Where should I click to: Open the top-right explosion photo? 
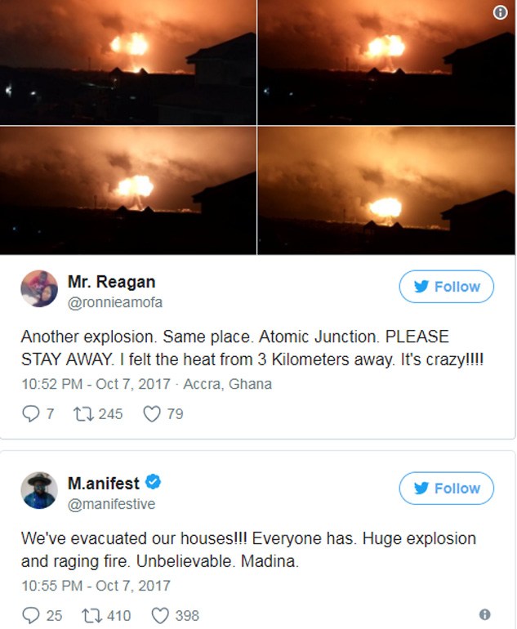pyautogui.click(x=386, y=62)
